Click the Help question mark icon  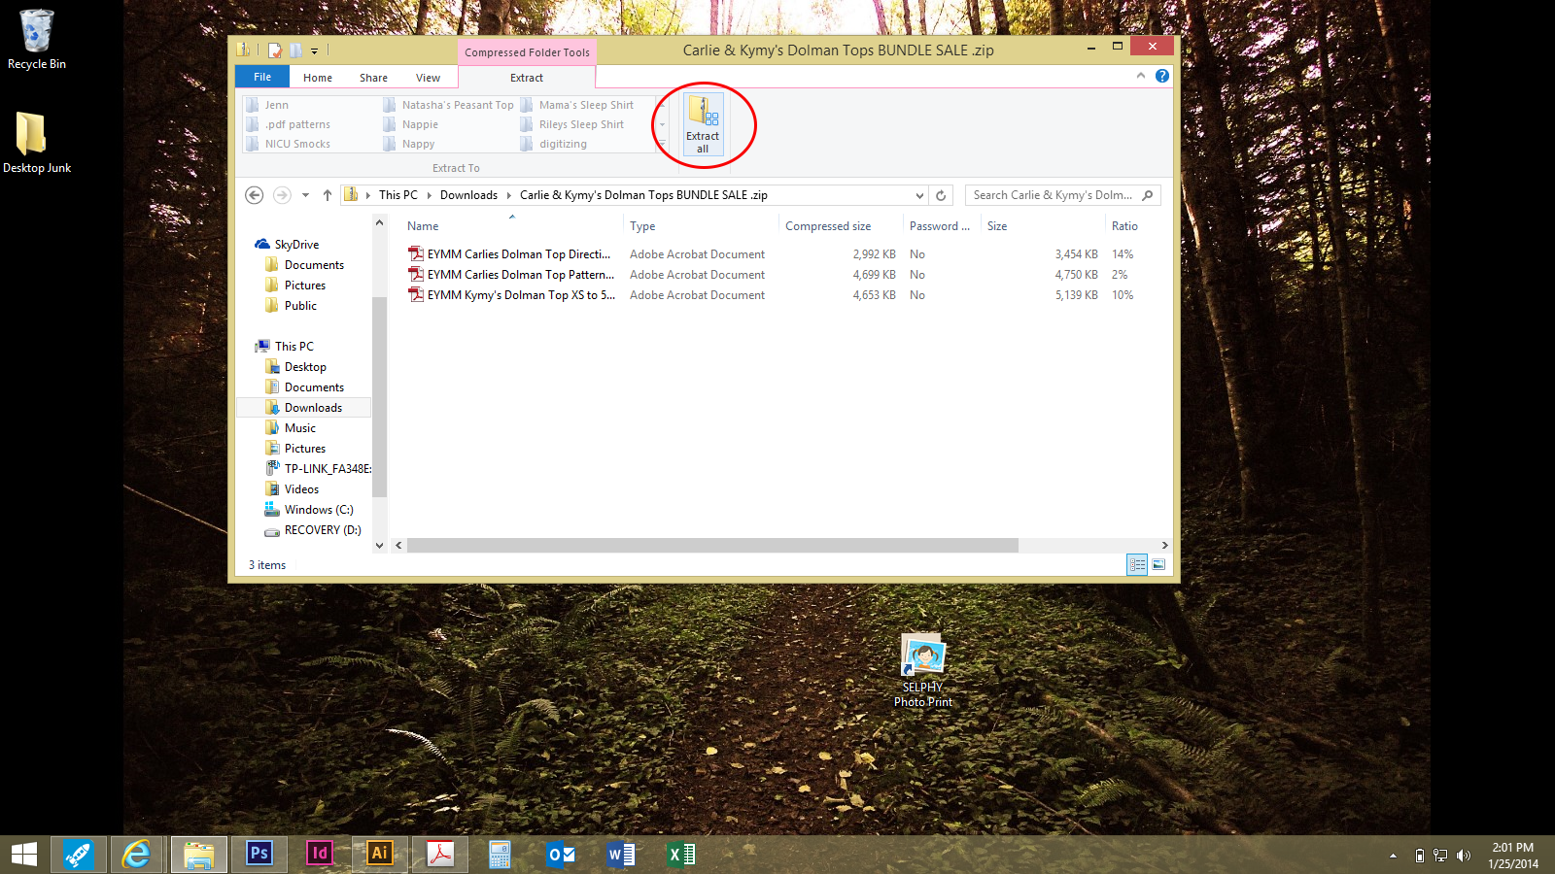click(x=1162, y=76)
